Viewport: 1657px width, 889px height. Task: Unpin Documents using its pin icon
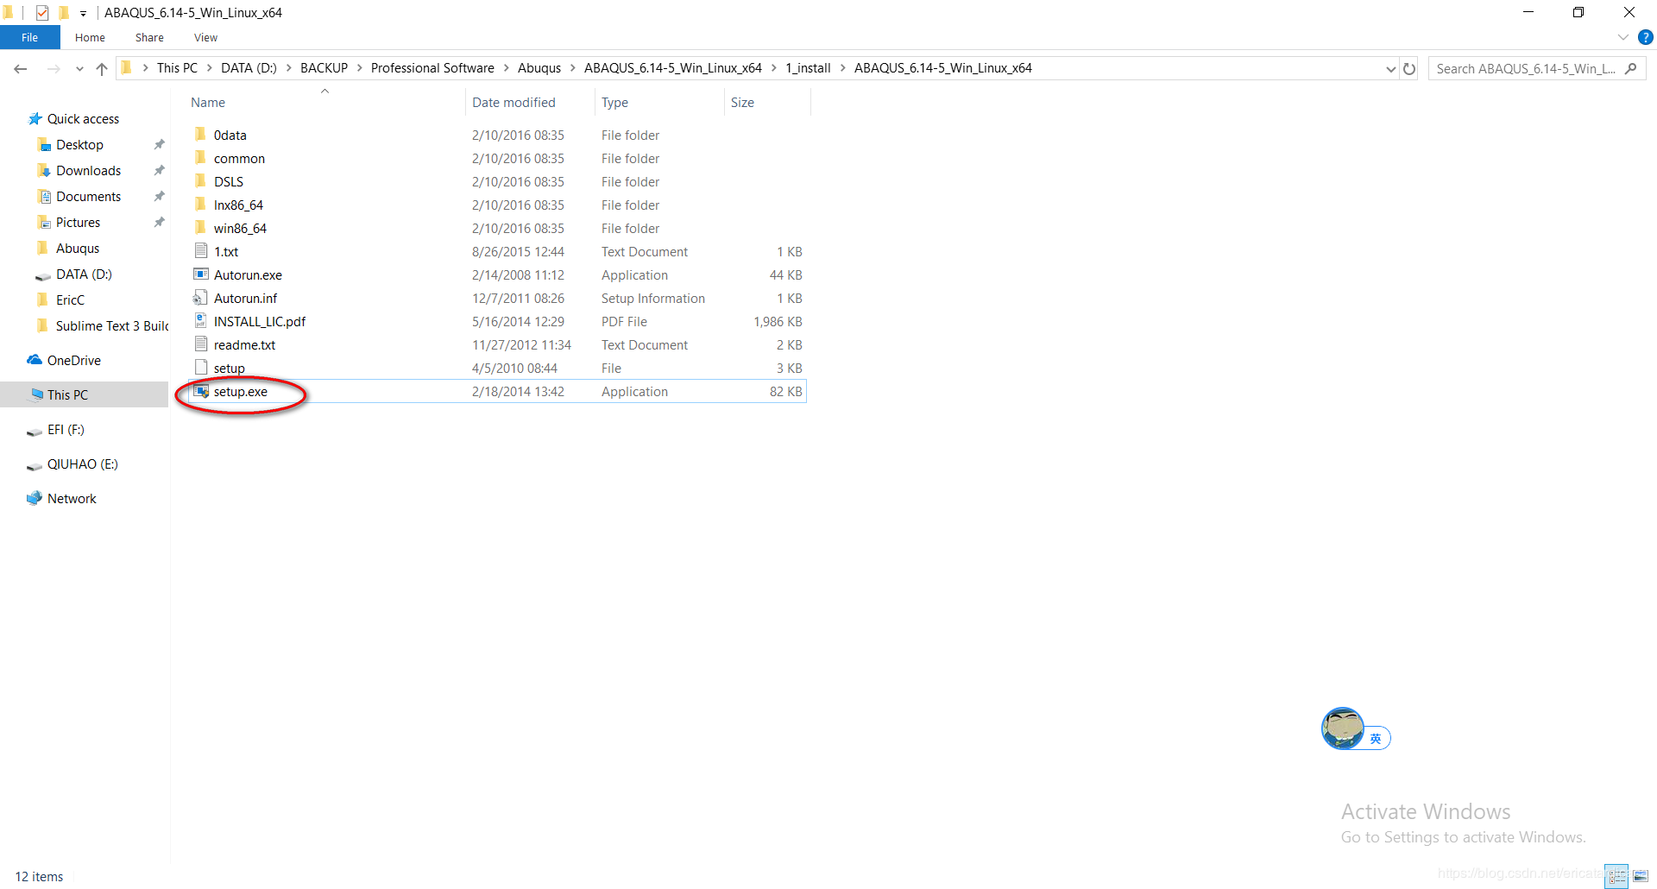pos(159,196)
